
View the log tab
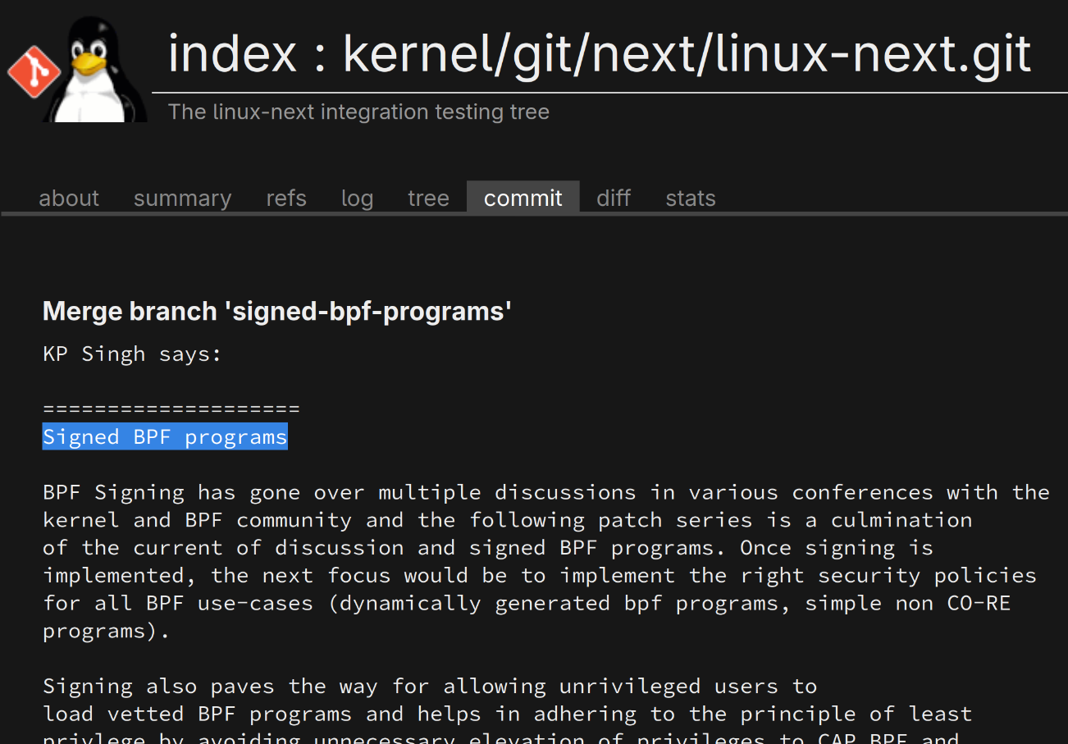[357, 199]
